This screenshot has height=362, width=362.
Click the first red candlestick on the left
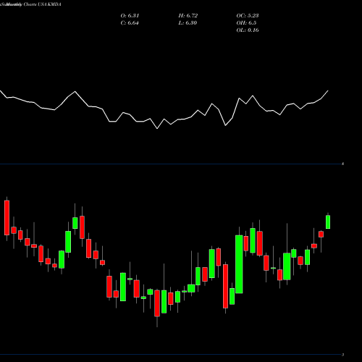[x=7, y=218]
